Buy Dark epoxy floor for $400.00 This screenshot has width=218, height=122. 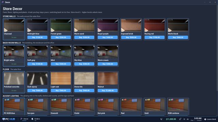(37, 90)
